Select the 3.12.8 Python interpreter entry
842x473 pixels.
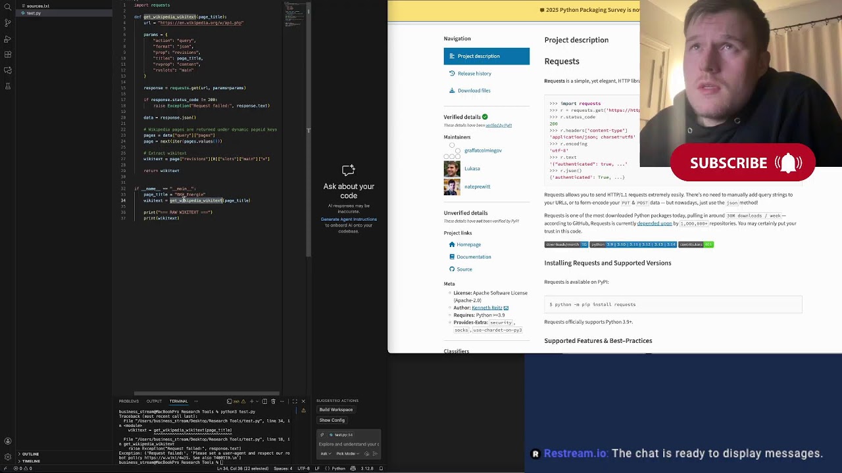(367, 468)
